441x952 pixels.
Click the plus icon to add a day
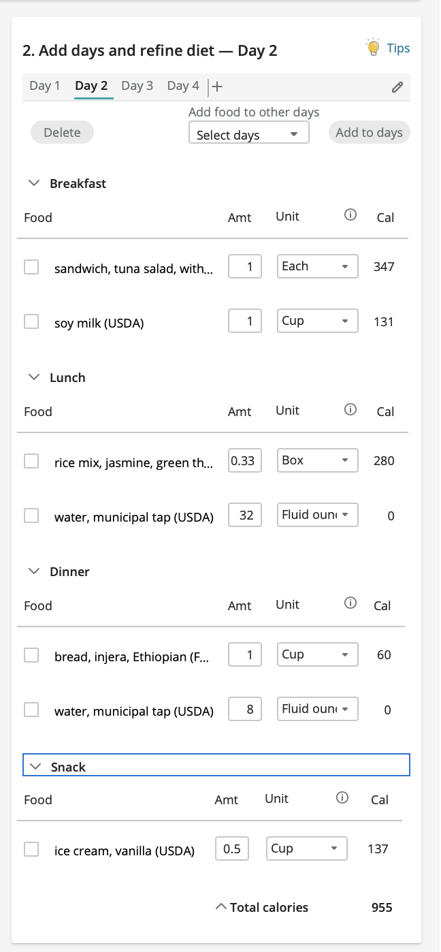pos(217,86)
